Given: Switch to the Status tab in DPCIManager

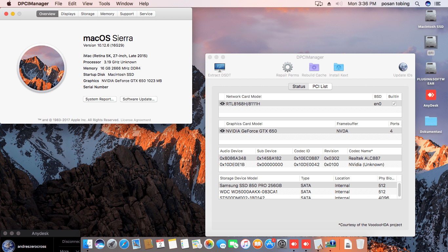Looking at the screenshot, I should tap(299, 86).
